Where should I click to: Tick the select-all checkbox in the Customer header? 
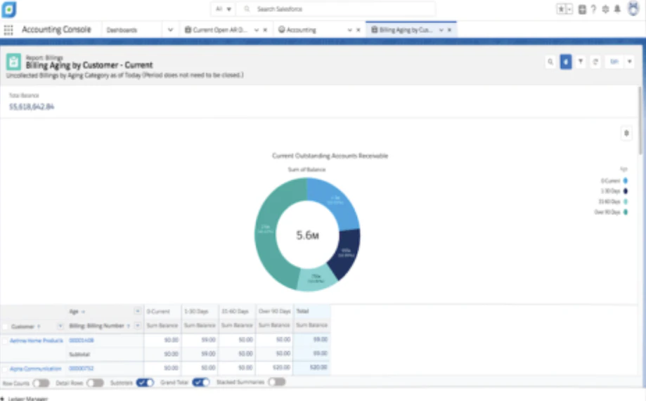5,327
